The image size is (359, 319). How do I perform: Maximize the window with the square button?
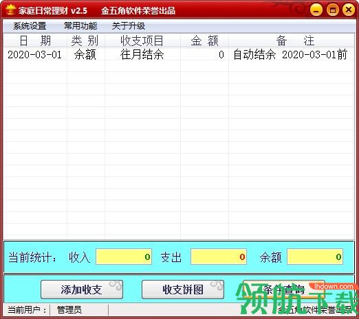pos(333,10)
